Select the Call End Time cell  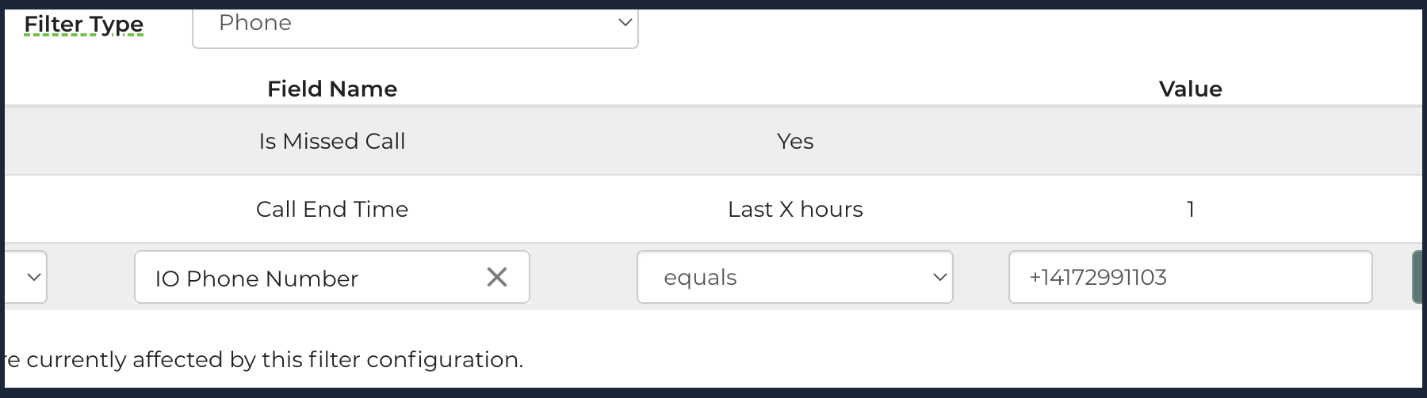[332, 209]
